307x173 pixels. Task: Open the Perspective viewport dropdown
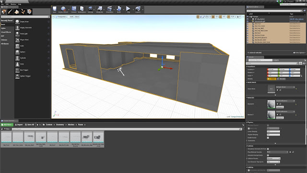(61, 17)
